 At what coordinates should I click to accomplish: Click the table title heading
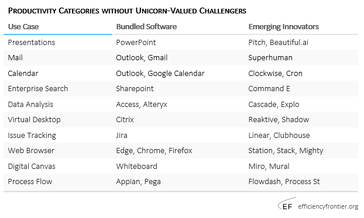(127, 11)
